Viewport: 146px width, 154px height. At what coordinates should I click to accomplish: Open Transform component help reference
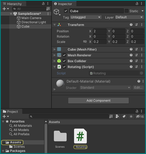point(131,25)
